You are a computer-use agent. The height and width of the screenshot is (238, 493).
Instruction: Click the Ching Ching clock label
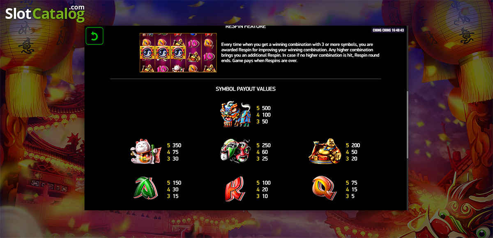pos(388,30)
